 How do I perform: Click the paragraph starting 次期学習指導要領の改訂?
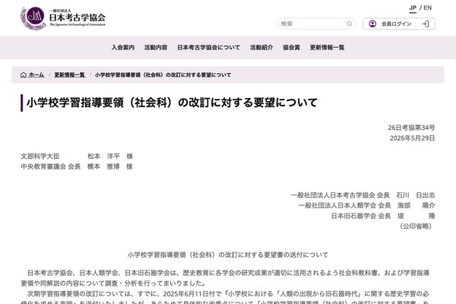tap(226, 297)
